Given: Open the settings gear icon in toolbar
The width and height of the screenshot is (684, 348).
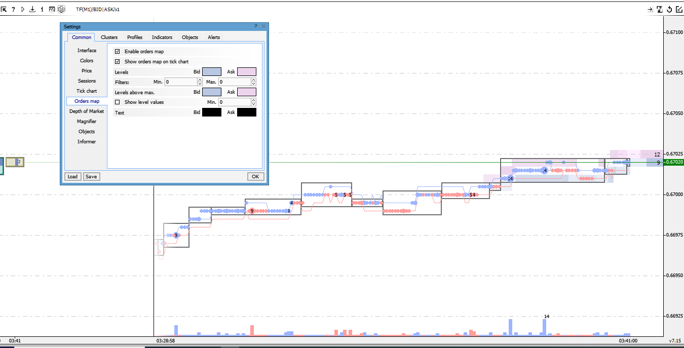Looking at the screenshot, I should pos(61,9).
